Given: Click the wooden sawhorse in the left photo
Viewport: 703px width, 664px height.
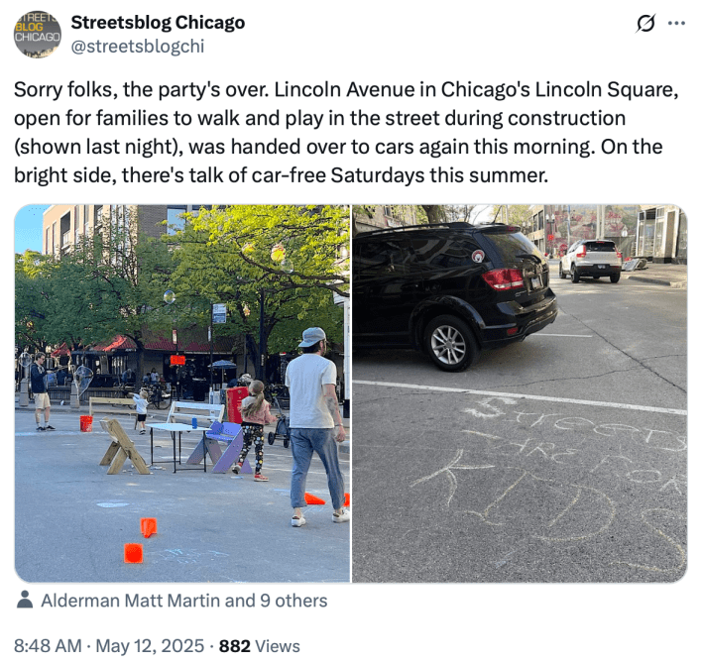Looking at the screenshot, I should [123, 446].
